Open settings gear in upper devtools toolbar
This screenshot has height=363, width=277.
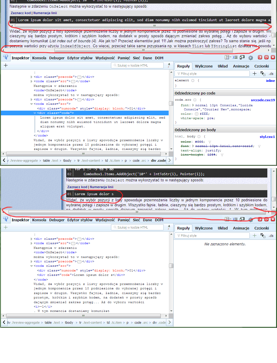pyautogui.click(x=251, y=58)
